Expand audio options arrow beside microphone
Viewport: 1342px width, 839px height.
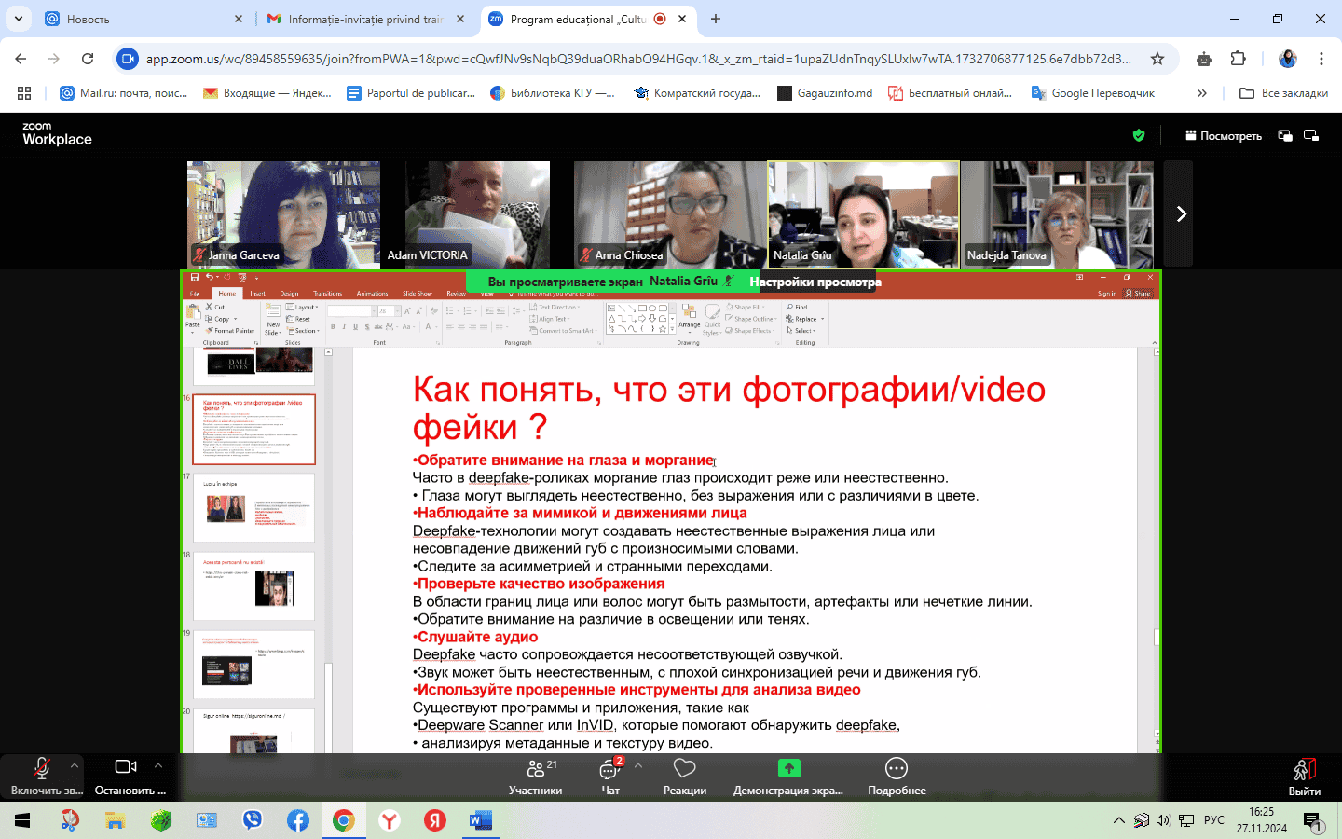[75, 765]
